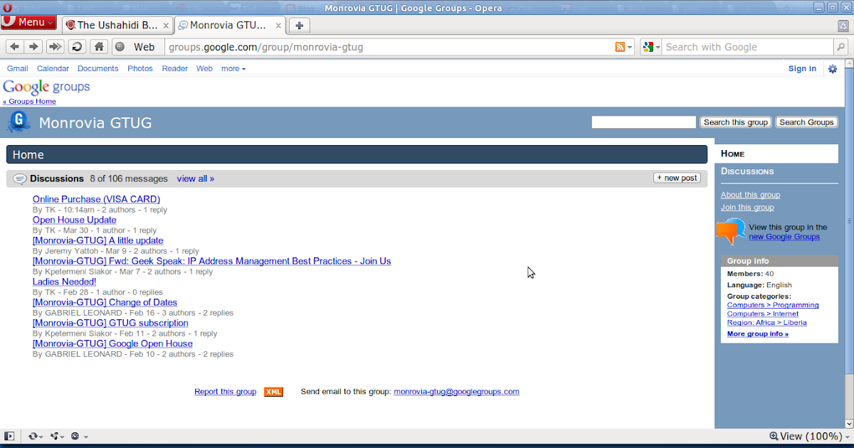
Task: Open Calendar link in Google bar
Action: click(x=53, y=69)
